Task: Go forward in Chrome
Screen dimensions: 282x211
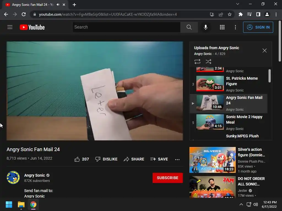Action: 15,14
